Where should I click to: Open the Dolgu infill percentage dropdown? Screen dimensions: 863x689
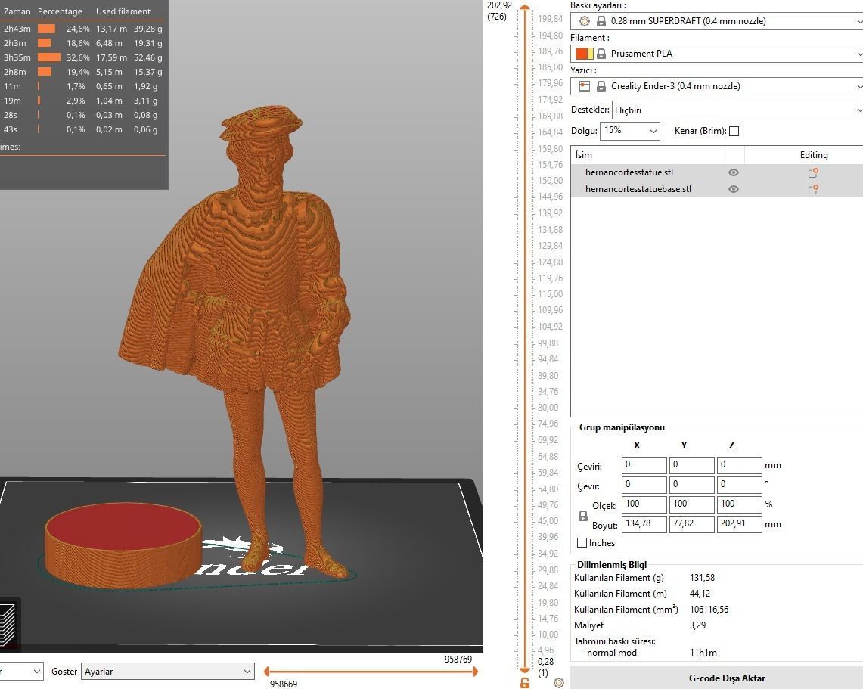tap(629, 131)
